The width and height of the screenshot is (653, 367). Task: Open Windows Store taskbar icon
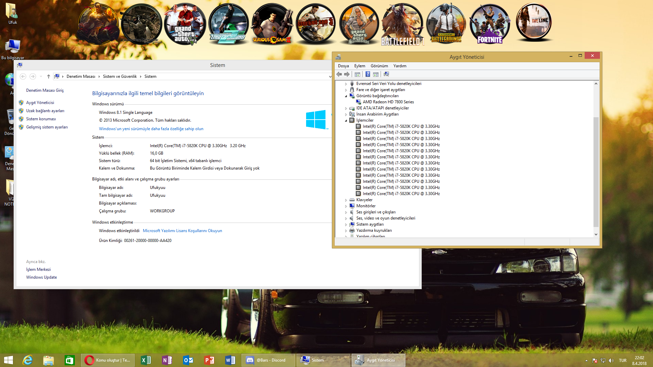(70, 360)
